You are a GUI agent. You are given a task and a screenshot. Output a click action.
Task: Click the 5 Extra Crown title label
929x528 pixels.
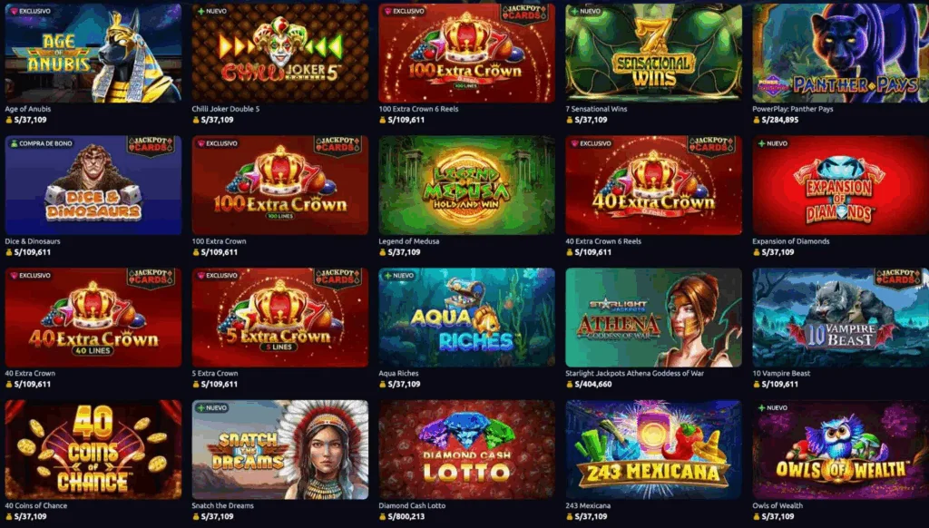(214, 374)
